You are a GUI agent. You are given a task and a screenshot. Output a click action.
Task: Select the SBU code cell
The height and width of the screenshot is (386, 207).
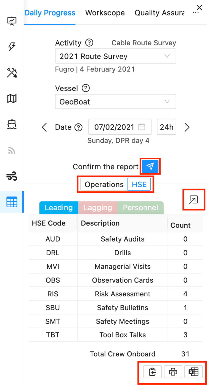point(53,308)
